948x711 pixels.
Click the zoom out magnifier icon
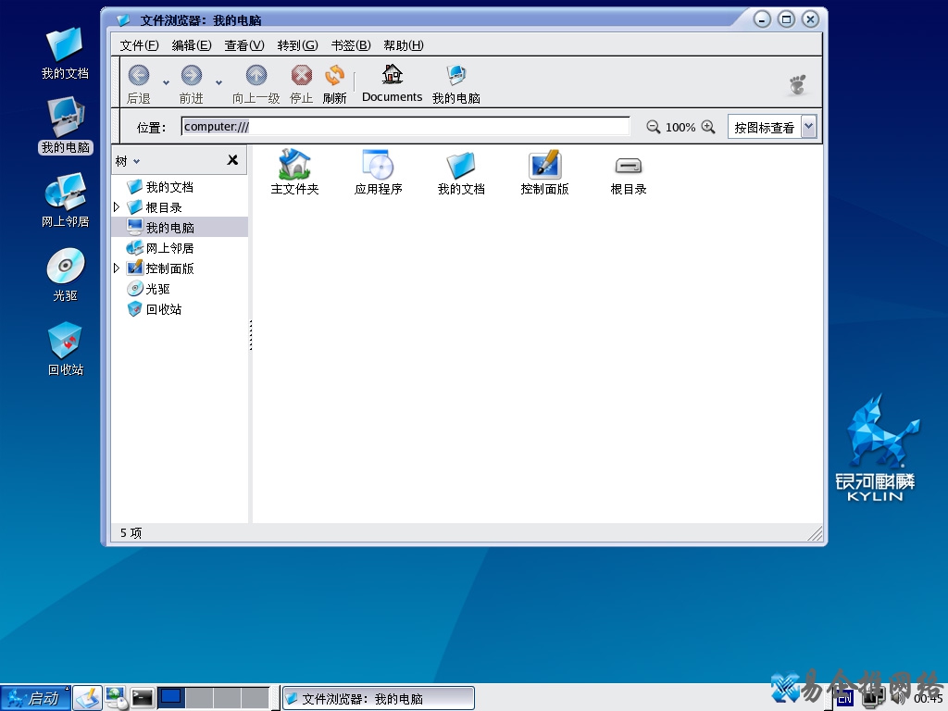tap(654, 127)
